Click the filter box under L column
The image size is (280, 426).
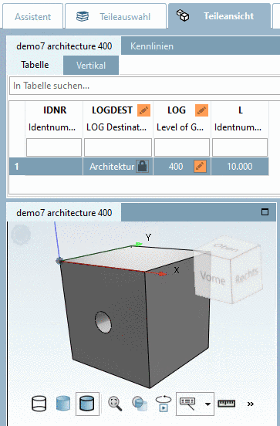[x=240, y=147]
